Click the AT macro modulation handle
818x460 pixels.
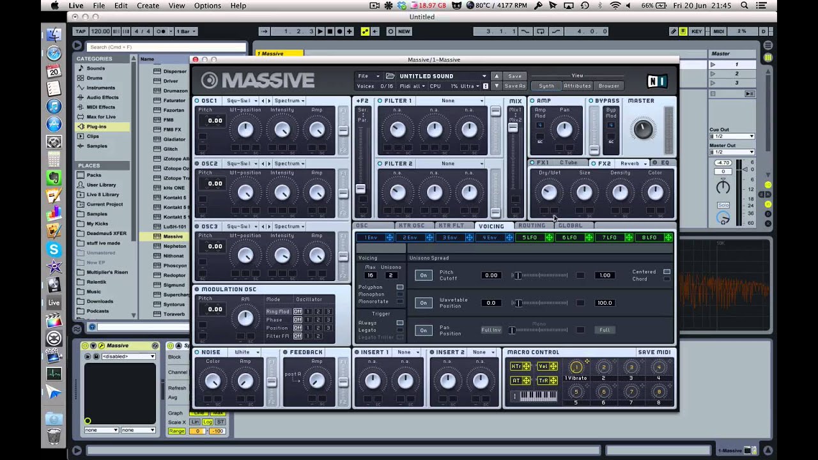(x=526, y=380)
